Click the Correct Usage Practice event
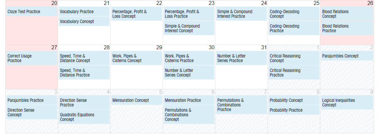The height and width of the screenshot is (135, 378). pos(32,58)
